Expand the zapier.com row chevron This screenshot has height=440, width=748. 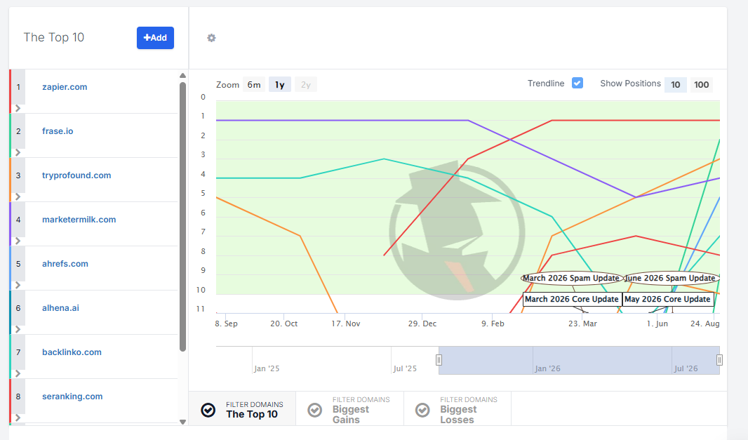point(18,108)
